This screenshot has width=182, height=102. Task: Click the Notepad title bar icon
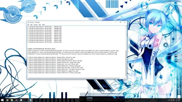coord(28,22)
